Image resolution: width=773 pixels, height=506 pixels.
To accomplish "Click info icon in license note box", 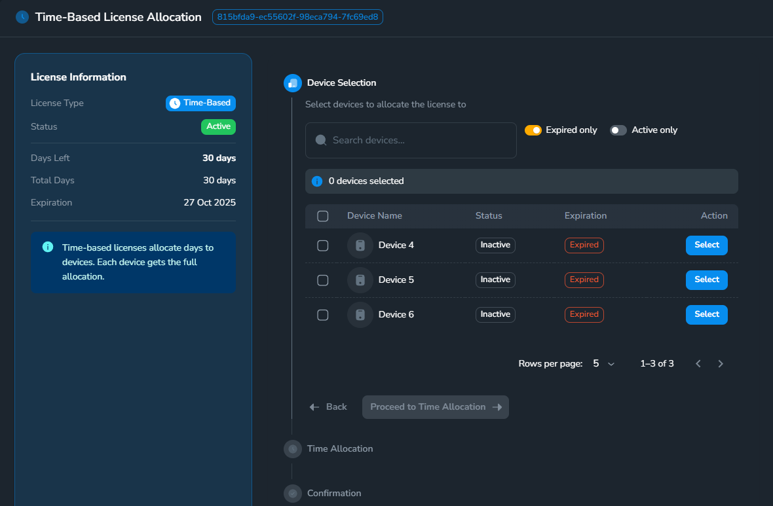I will pos(48,247).
